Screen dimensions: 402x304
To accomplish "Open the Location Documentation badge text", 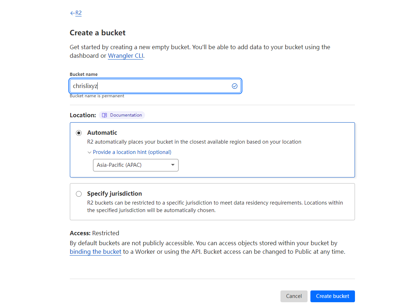I will [126, 115].
